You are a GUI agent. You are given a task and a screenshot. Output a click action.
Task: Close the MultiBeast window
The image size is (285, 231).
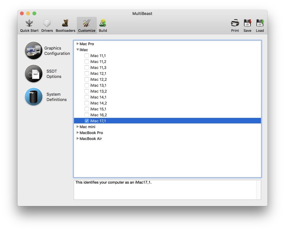[22, 14]
